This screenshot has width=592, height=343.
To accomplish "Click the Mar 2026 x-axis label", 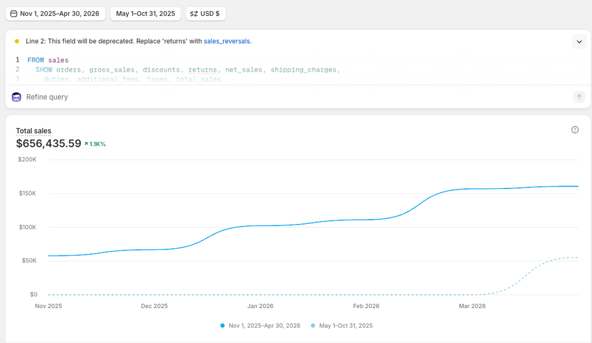I will [x=472, y=306].
